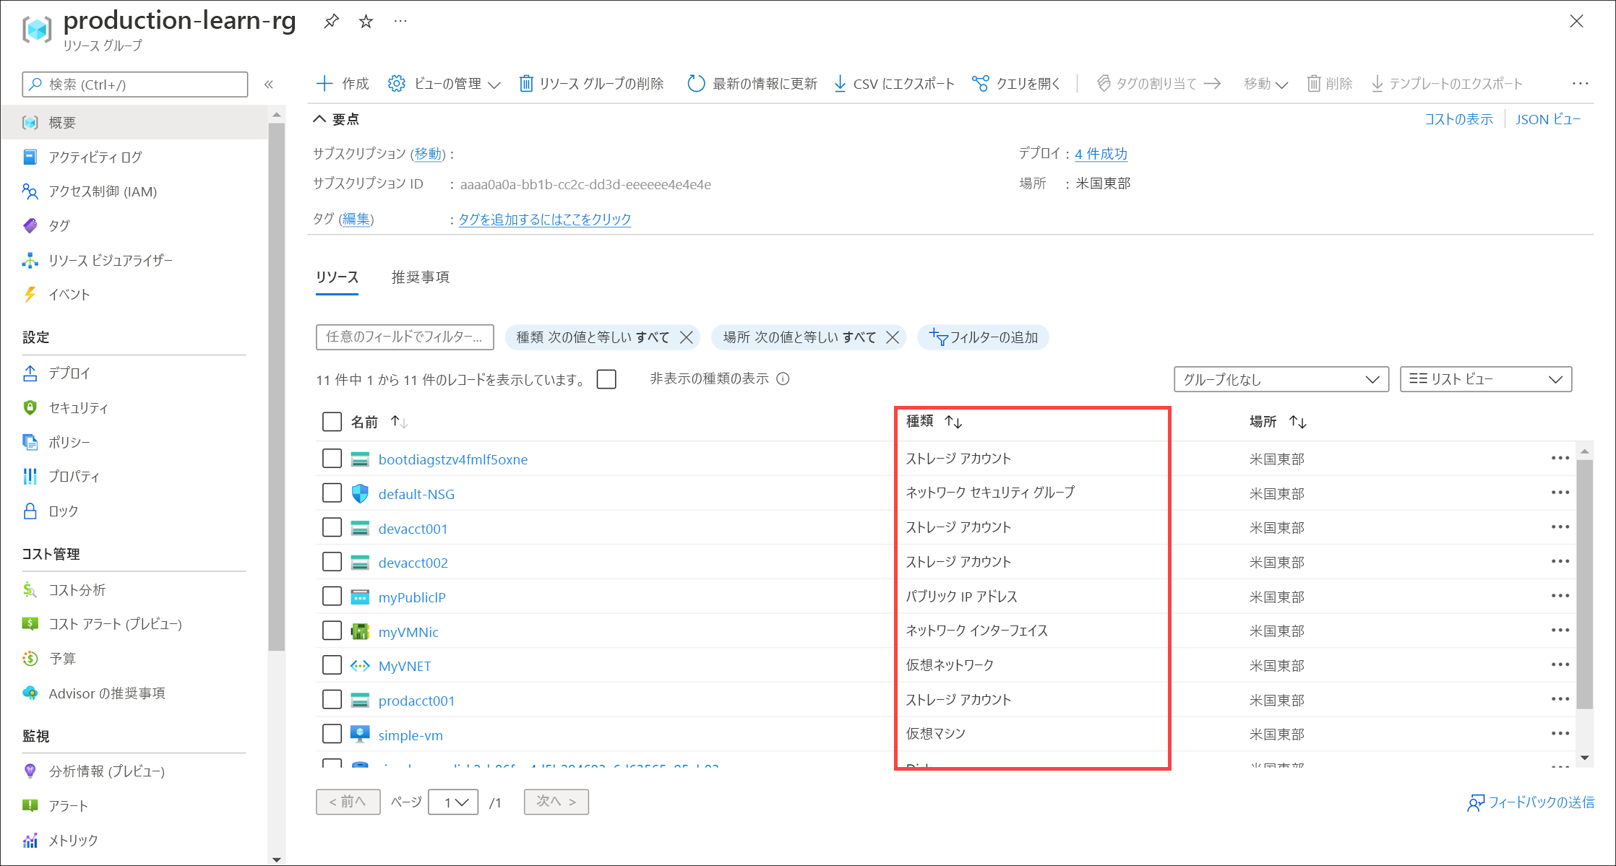This screenshot has width=1616, height=866.
Task: Favorite the resource group with the star icon
Action: pos(366,22)
